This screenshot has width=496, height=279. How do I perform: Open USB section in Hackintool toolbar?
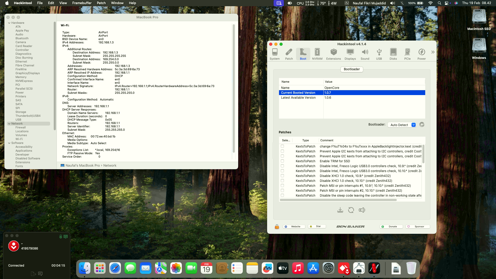point(379,54)
